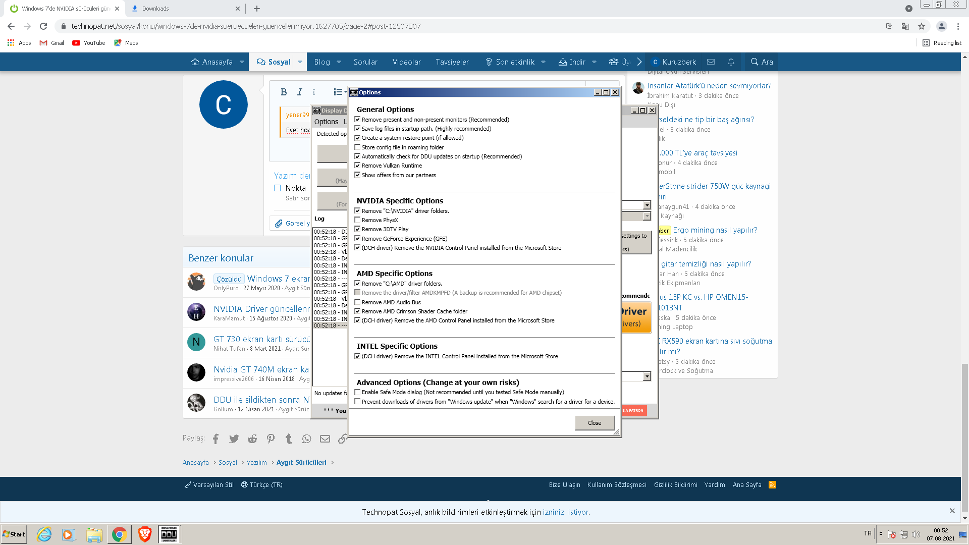Uncheck Remove Vulkan Runtime option
969x545 pixels.
click(x=357, y=166)
